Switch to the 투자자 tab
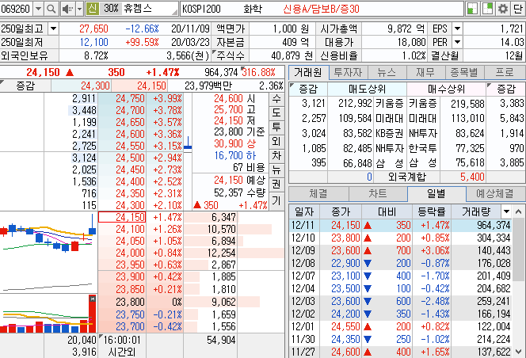Image resolution: width=526 pixels, height=358 pixels. pos(349,73)
